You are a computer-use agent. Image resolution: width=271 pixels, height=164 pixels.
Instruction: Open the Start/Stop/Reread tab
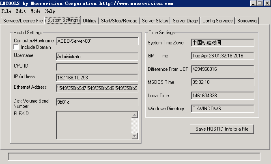[x=119, y=21]
